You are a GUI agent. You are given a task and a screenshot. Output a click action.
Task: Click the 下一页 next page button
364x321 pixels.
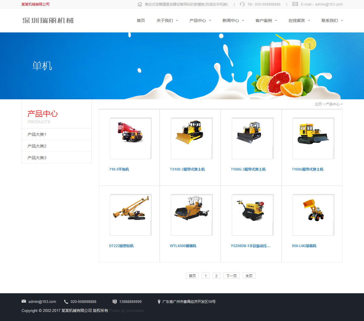231,276
